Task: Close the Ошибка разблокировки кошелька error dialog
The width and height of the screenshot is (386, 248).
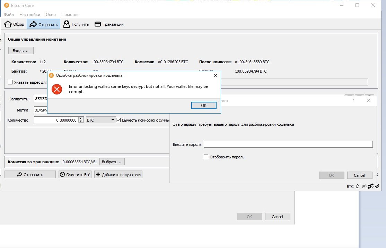Action: pyautogui.click(x=216, y=75)
